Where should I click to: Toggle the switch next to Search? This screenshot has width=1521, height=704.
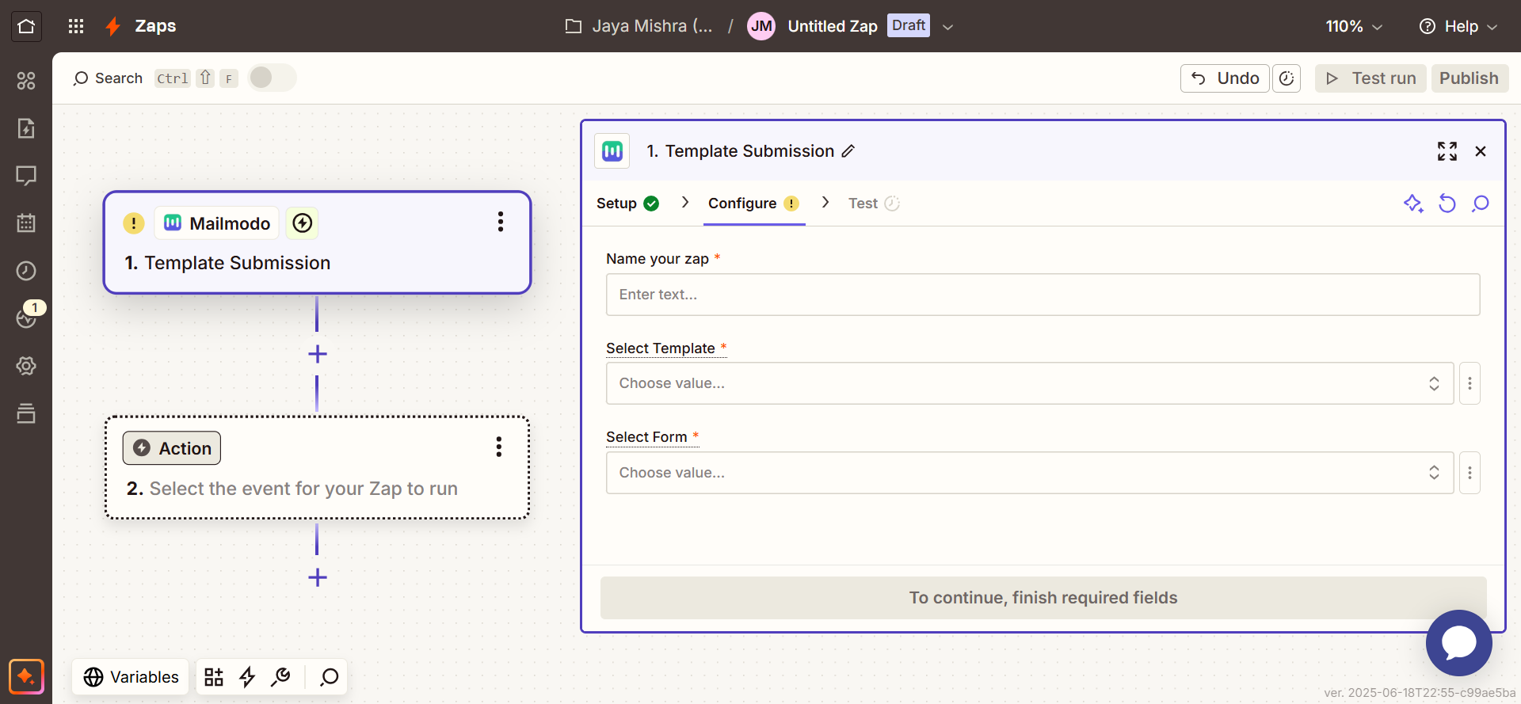[x=272, y=78]
